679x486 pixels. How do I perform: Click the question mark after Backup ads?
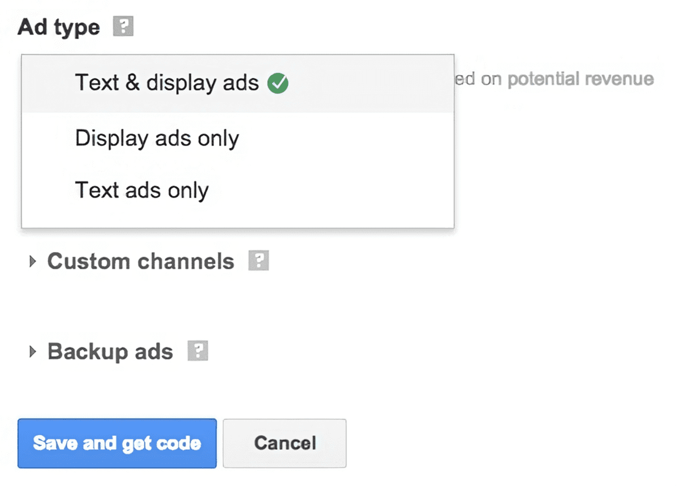click(198, 351)
